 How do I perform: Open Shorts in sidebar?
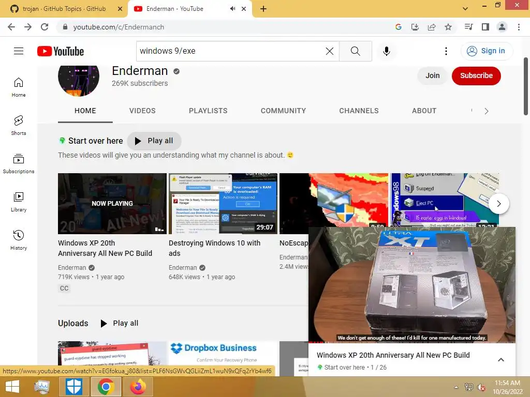19,125
